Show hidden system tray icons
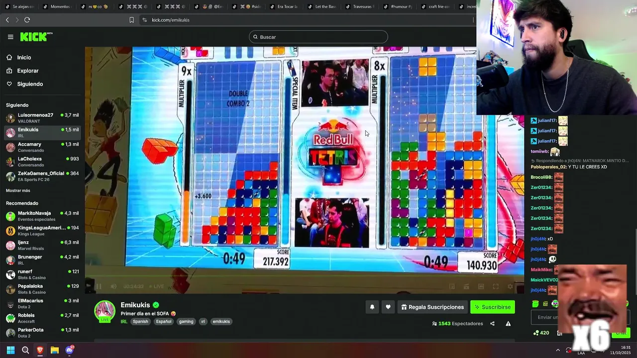The image size is (637, 358). [558, 350]
